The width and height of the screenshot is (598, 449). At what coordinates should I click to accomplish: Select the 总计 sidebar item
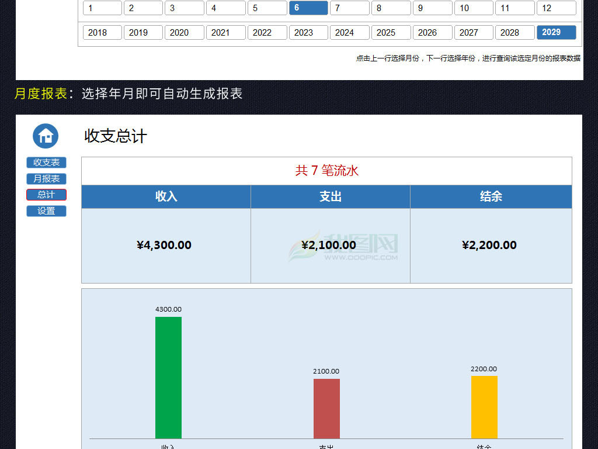[x=46, y=195]
